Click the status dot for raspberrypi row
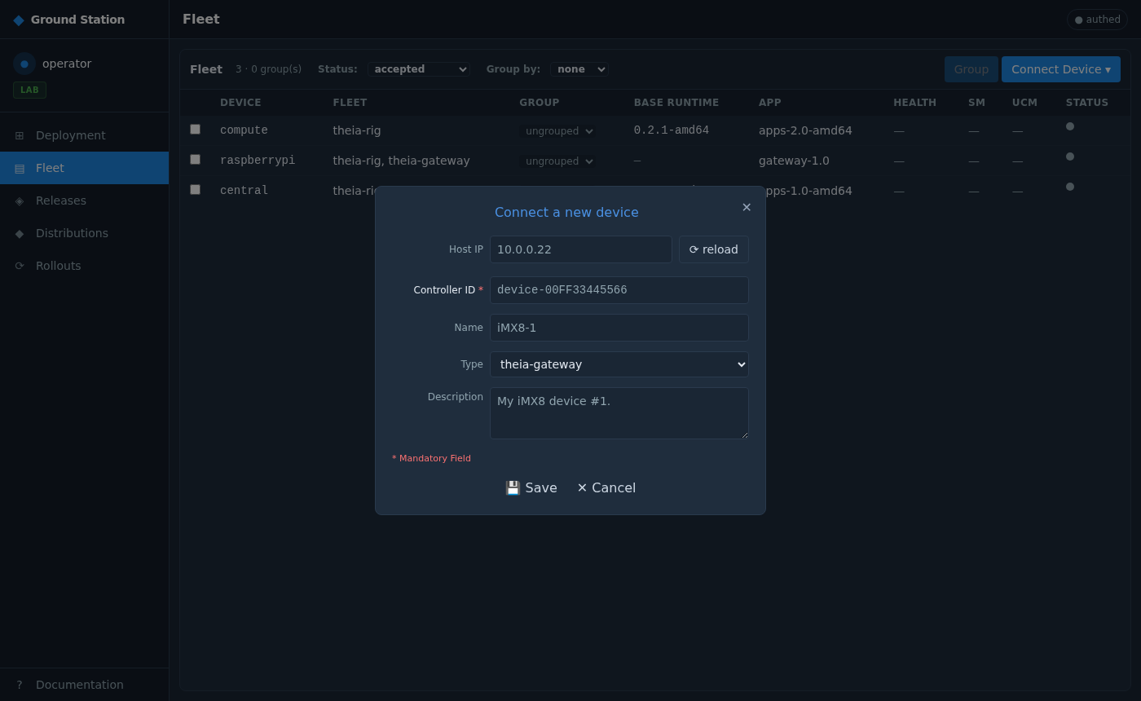 [1070, 157]
